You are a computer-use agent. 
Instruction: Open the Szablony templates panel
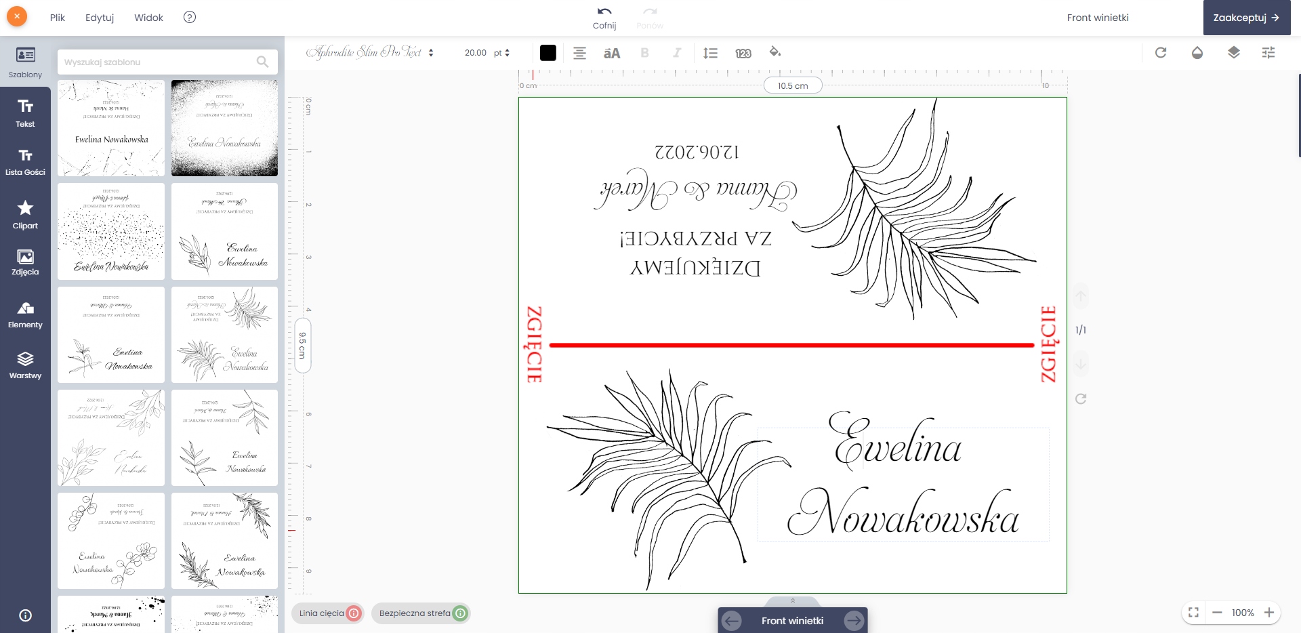point(25,62)
